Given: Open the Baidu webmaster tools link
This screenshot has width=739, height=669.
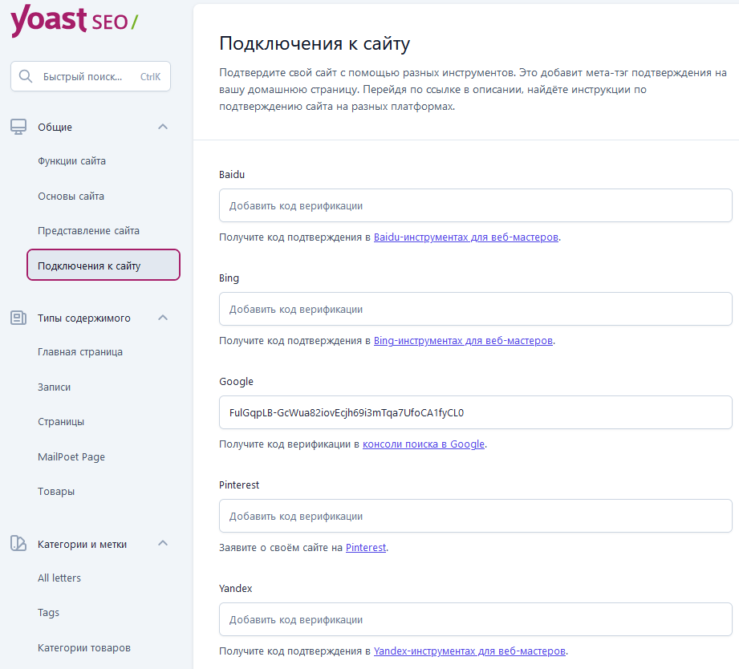Looking at the screenshot, I should click(465, 237).
